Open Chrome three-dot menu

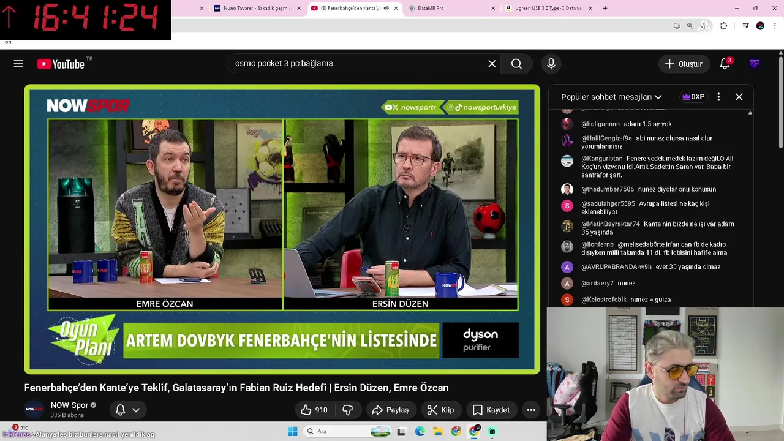click(775, 26)
